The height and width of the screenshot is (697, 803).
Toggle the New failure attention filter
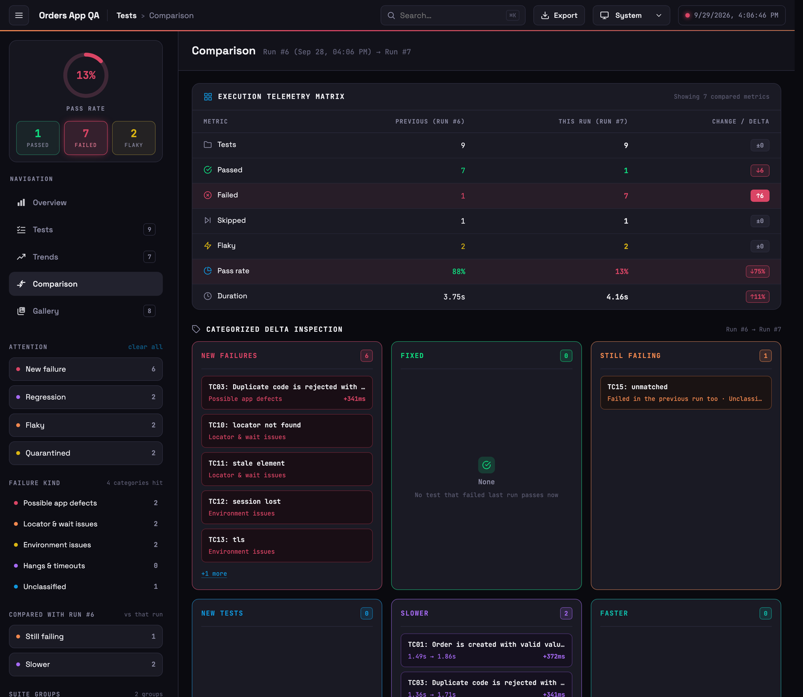tap(86, 369)
